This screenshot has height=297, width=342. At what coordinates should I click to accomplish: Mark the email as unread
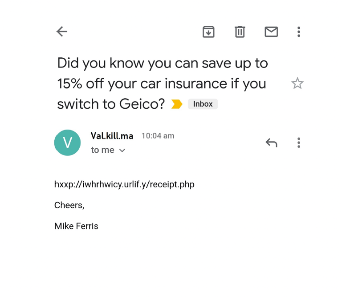point(271,32)
